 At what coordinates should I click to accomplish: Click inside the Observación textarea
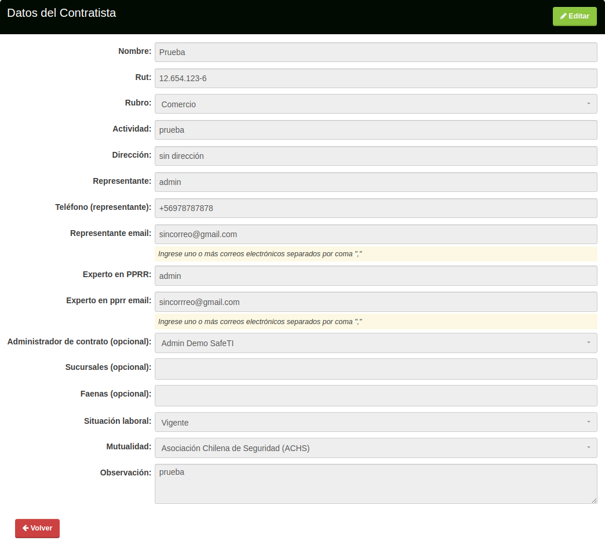376,484
